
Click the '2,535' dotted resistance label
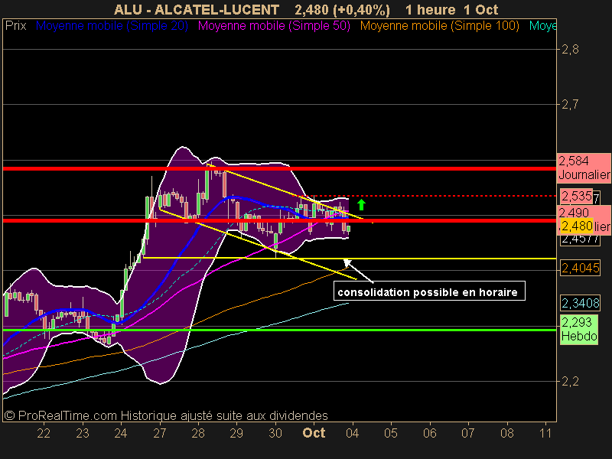[577, 196]
